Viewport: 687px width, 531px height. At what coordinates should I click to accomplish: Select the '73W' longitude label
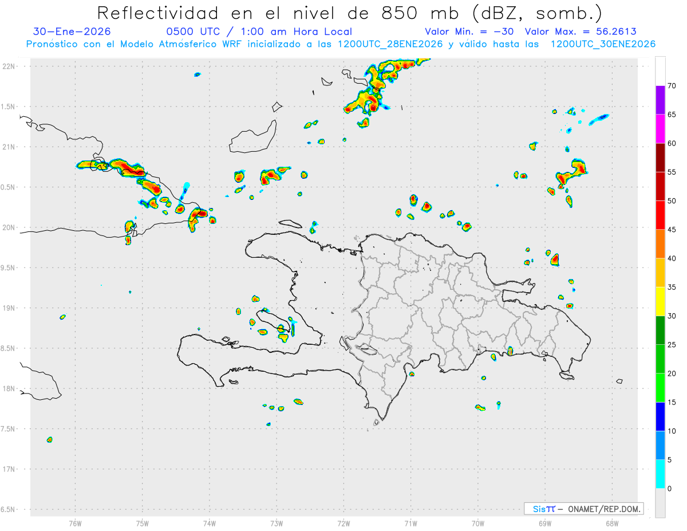pos(277,523)
